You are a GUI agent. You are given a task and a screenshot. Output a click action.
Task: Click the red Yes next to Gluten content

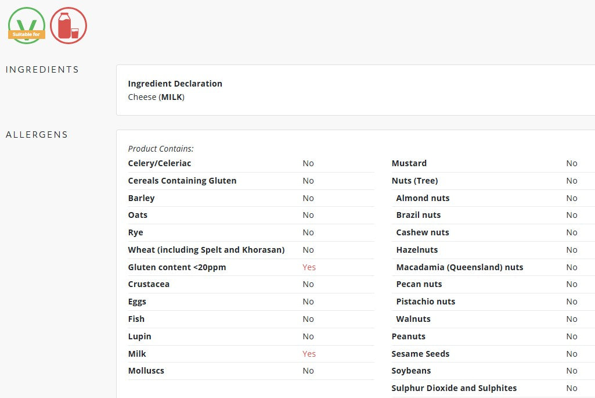[309, 267]
